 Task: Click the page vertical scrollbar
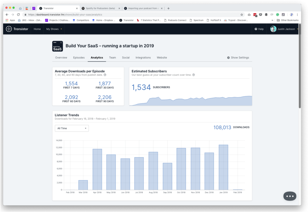(300, 66)
